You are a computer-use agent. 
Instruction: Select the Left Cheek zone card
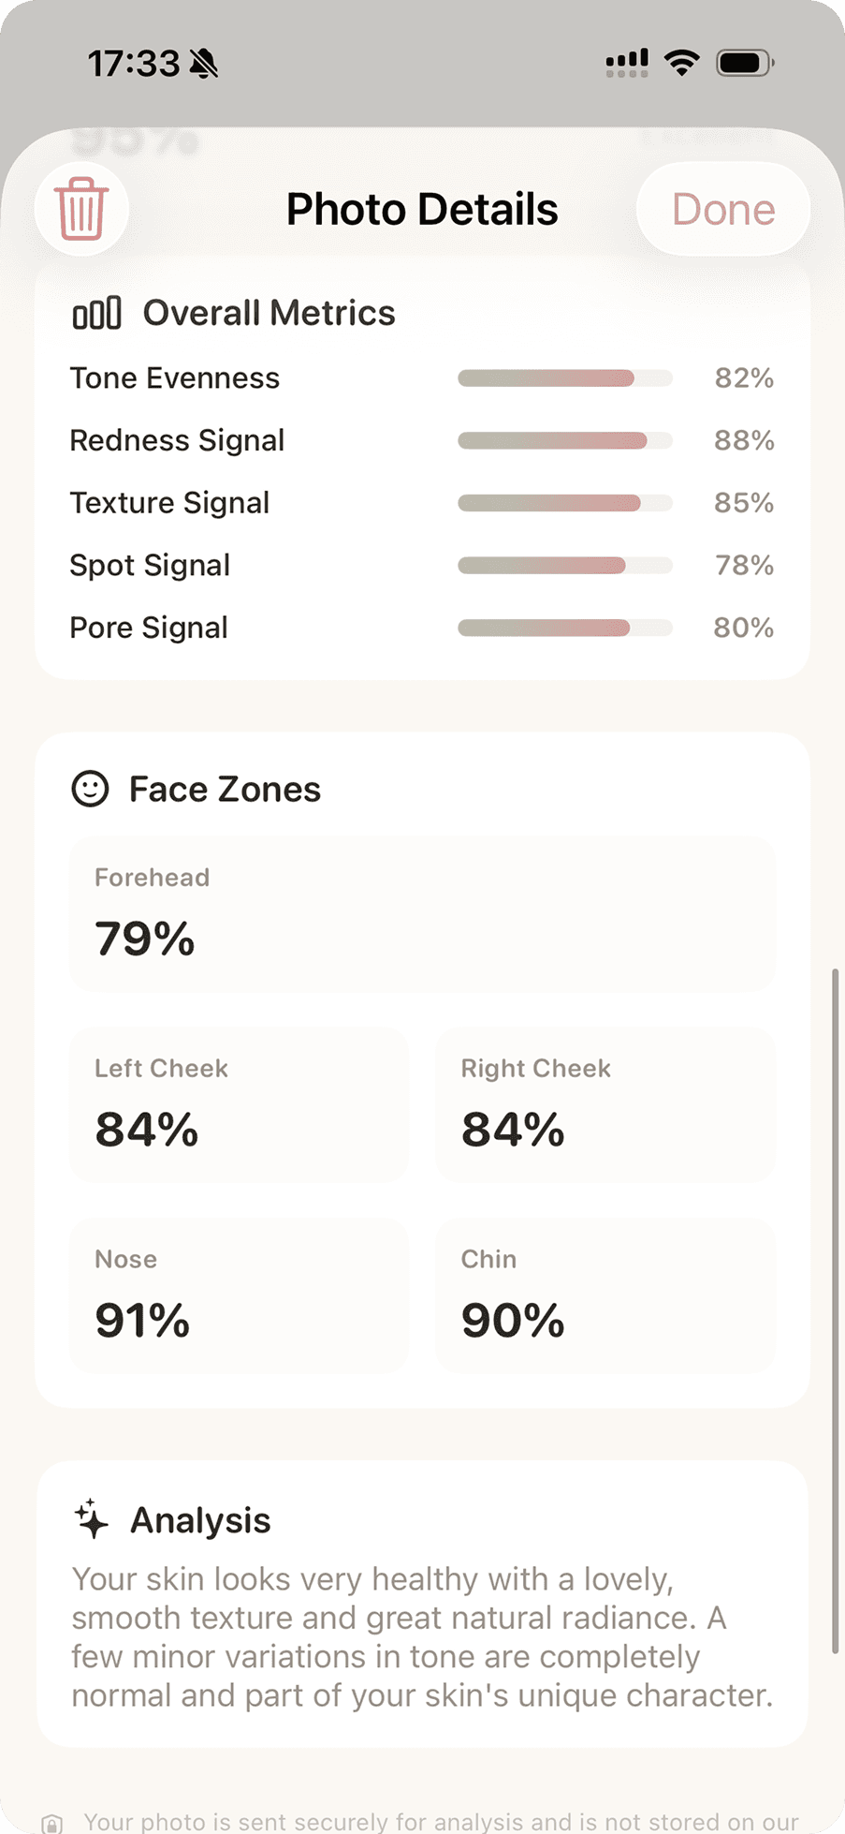pyautogui.click(x=239, y=1105)
